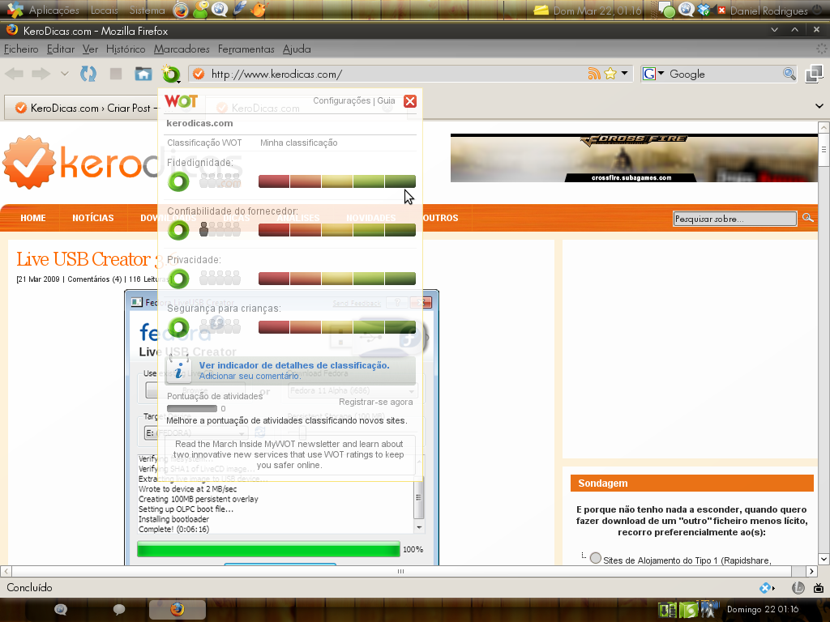Open the Locais panel menu
Screen dimensions: 830x622
105,10
